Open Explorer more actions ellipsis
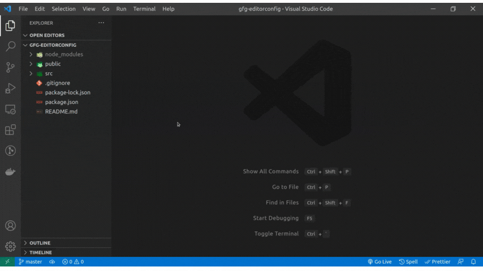 point(101,23)
